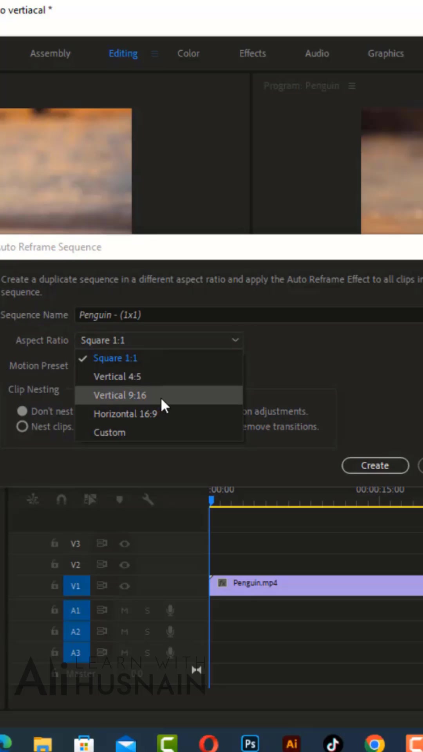Toggle A2 audio track targeting
423x752 pixels.
(x=76, y=631)
